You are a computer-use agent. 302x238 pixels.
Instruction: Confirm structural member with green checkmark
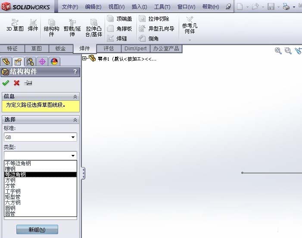pyautogui.click(x=6, y=83)
